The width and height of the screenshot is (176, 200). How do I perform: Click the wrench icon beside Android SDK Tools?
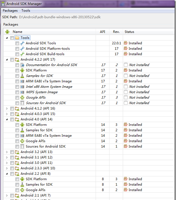pyautogui.click(x=22, y=43)
